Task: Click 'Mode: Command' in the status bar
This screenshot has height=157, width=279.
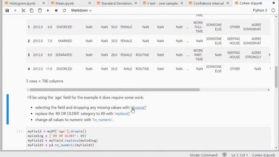Action: 204,155
